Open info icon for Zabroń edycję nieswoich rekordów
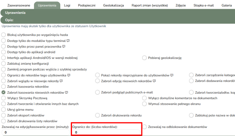 tap(154, 81)
